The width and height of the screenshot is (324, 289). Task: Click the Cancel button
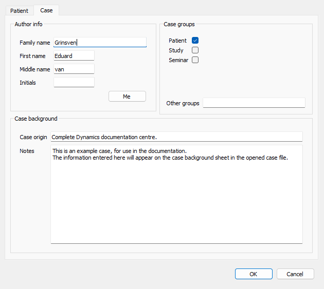click(x=295, y=274)
